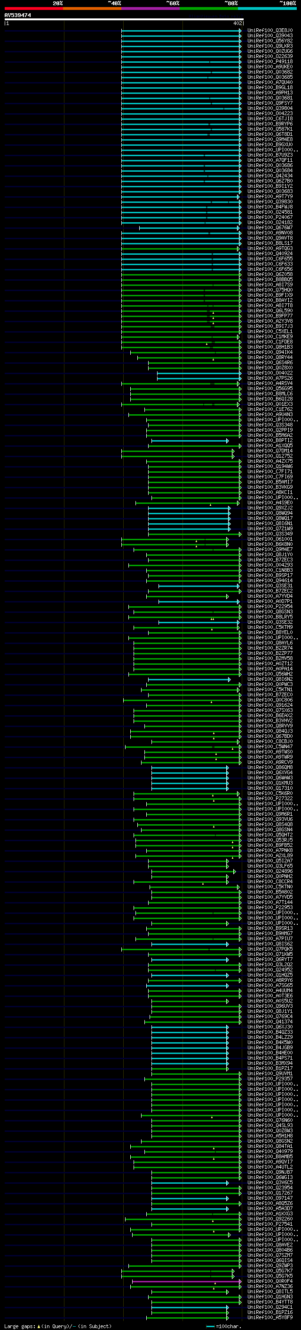Click the orange ~40% identity legend segment

pos(92,8)
